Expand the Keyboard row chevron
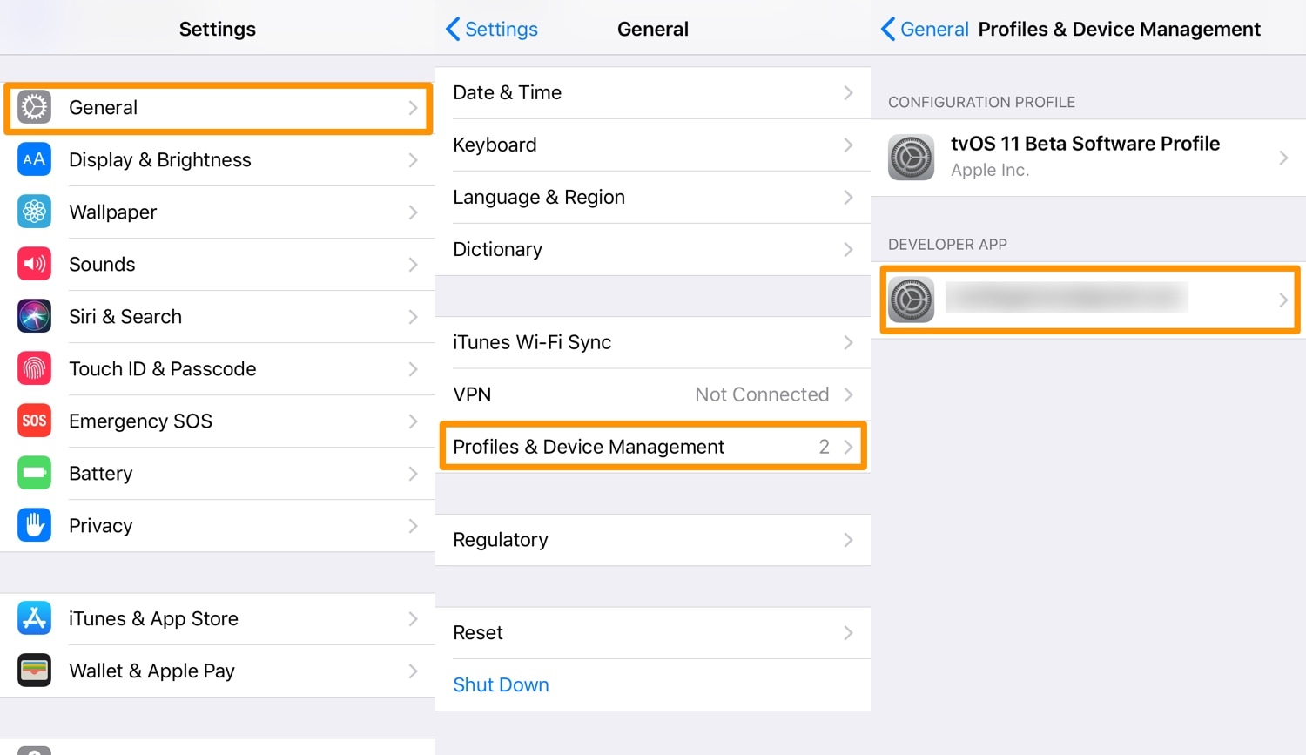Screen dimensions: 1306x755 tap(848, 145)
